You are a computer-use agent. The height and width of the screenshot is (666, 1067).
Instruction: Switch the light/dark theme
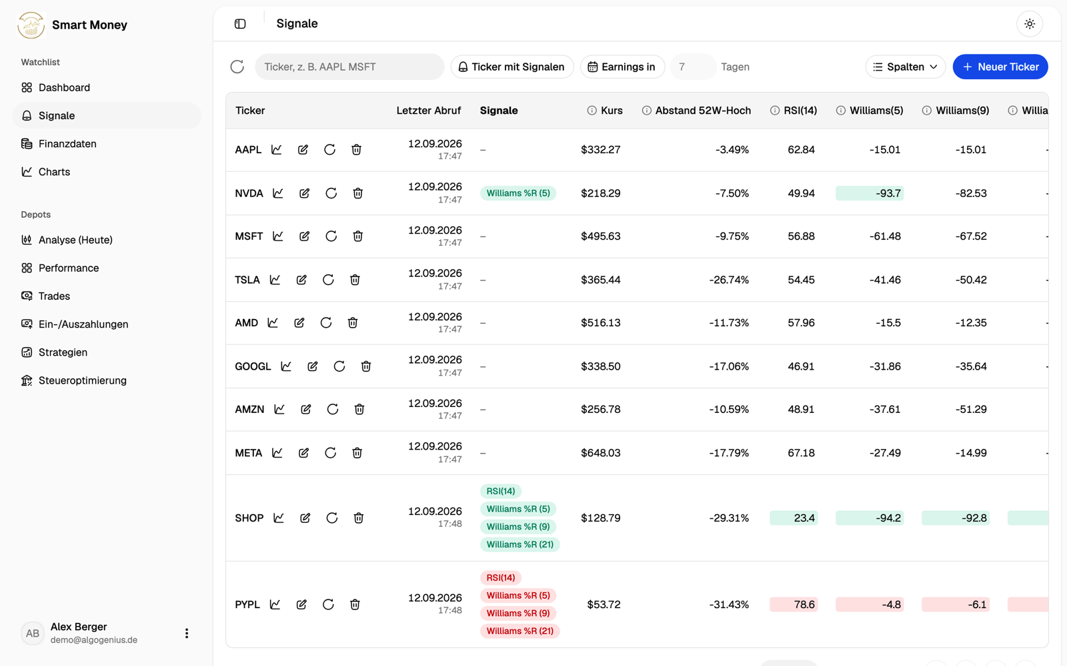click(x=1030, y=24)
